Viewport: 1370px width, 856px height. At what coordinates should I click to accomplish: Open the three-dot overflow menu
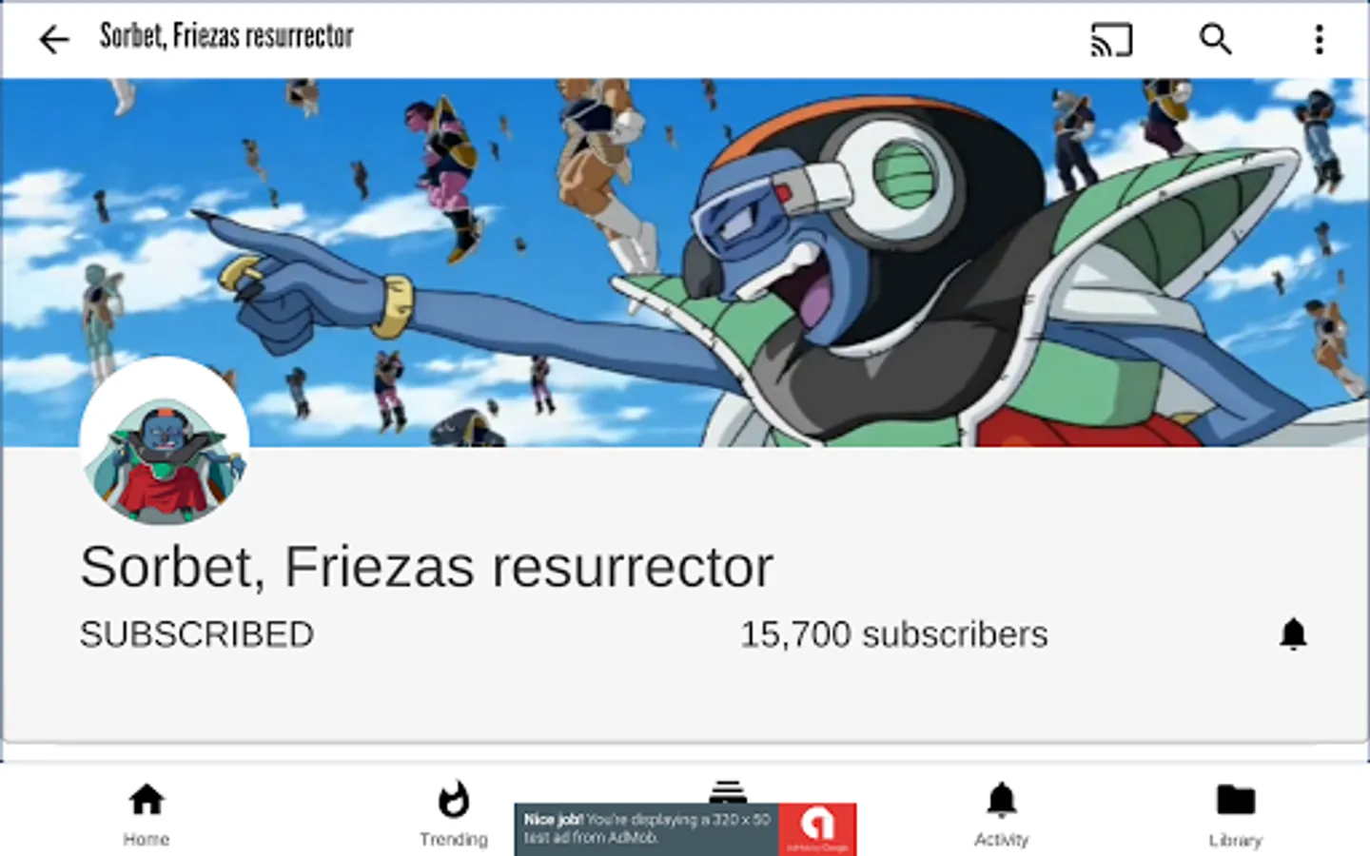[x=1319, y=39]
